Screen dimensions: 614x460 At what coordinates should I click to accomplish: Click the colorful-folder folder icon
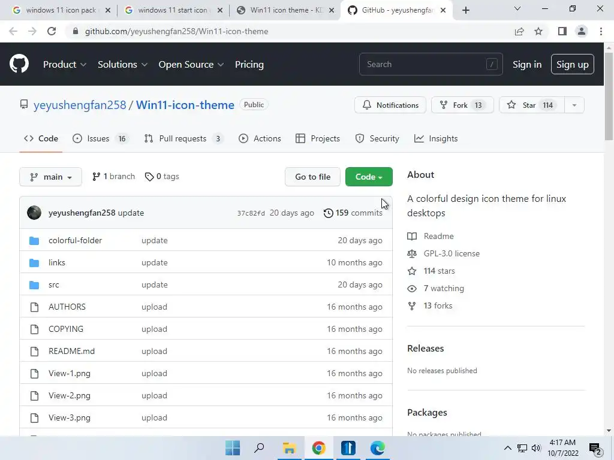coord(34,241)
